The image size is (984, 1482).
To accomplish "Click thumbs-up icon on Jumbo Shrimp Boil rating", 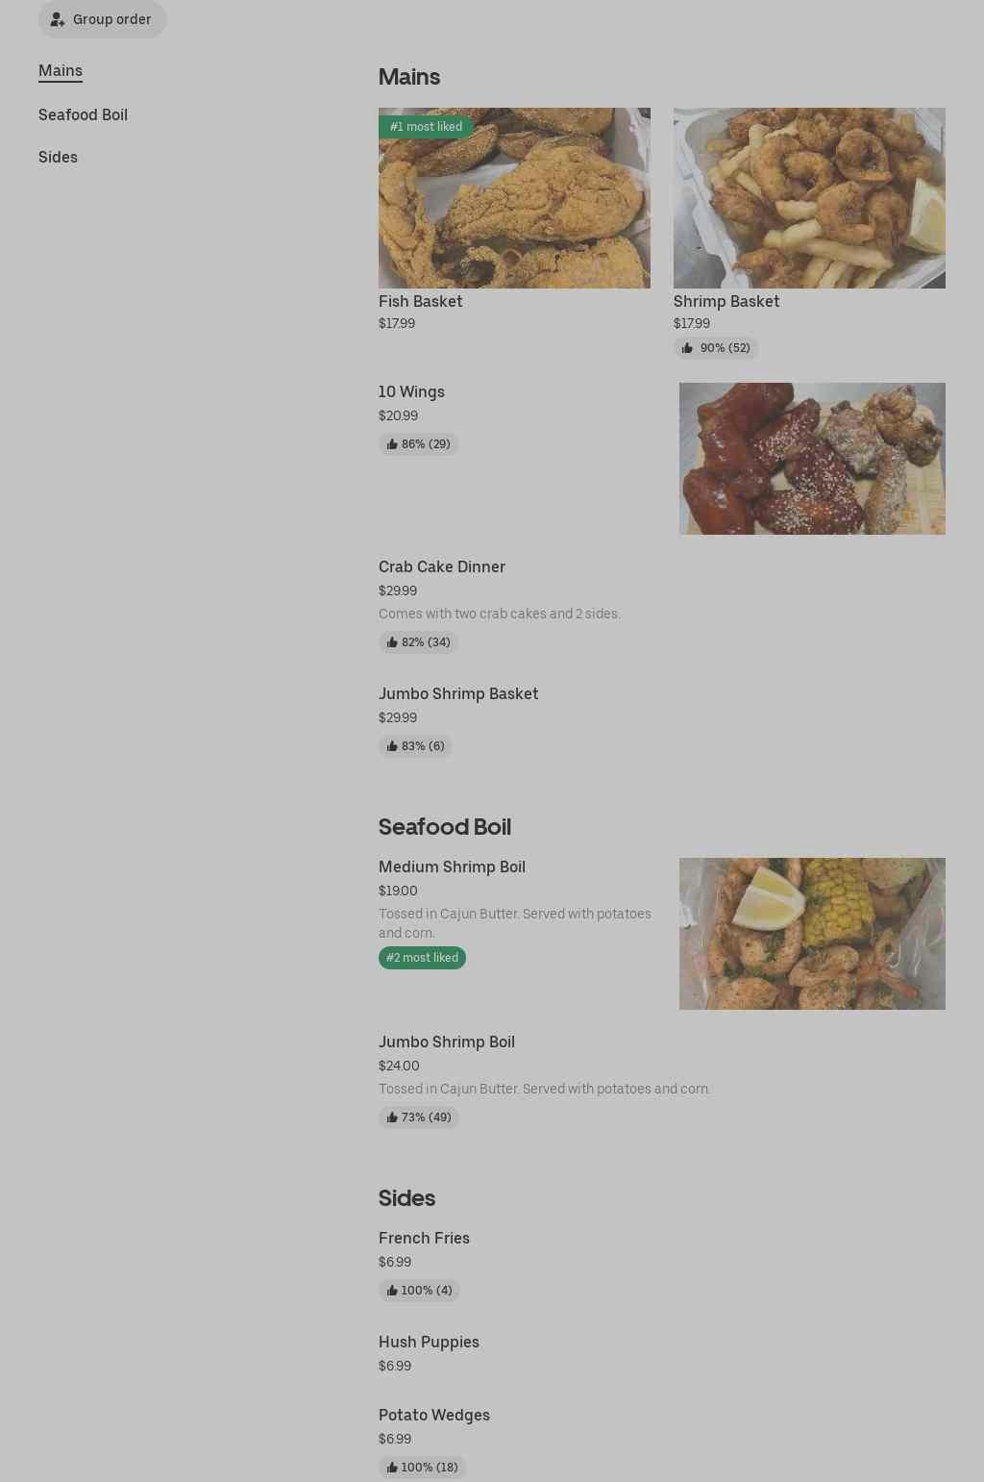I will [x=392, y=1118].
